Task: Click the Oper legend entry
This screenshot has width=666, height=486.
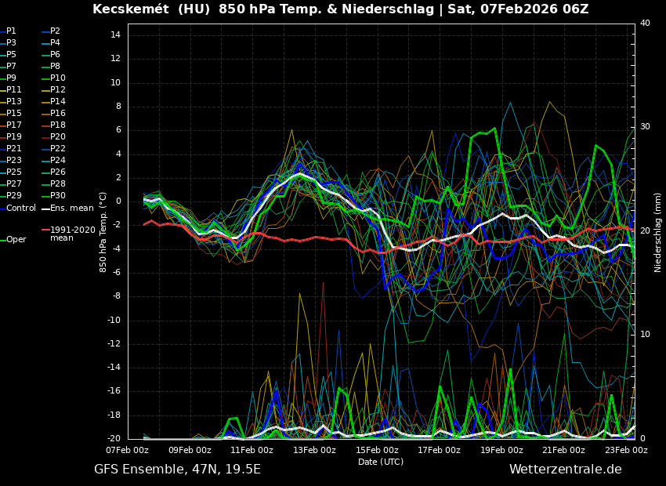Action: (x=16, y=239)
